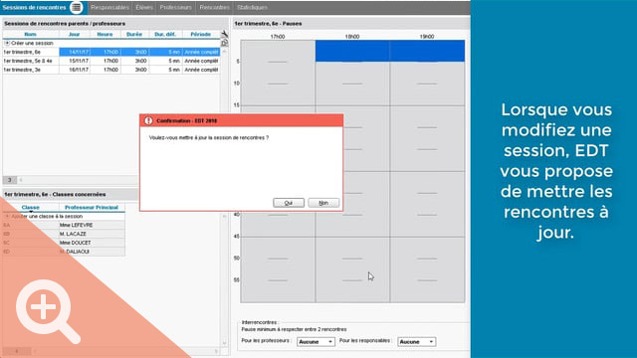
Task: Open Pour les responsables pause dropdown
Action: pyautogui.click(x=416, y=342)
